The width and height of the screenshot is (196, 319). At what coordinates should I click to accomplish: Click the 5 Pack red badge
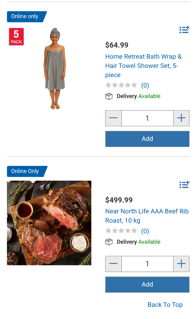coord(16,37)
